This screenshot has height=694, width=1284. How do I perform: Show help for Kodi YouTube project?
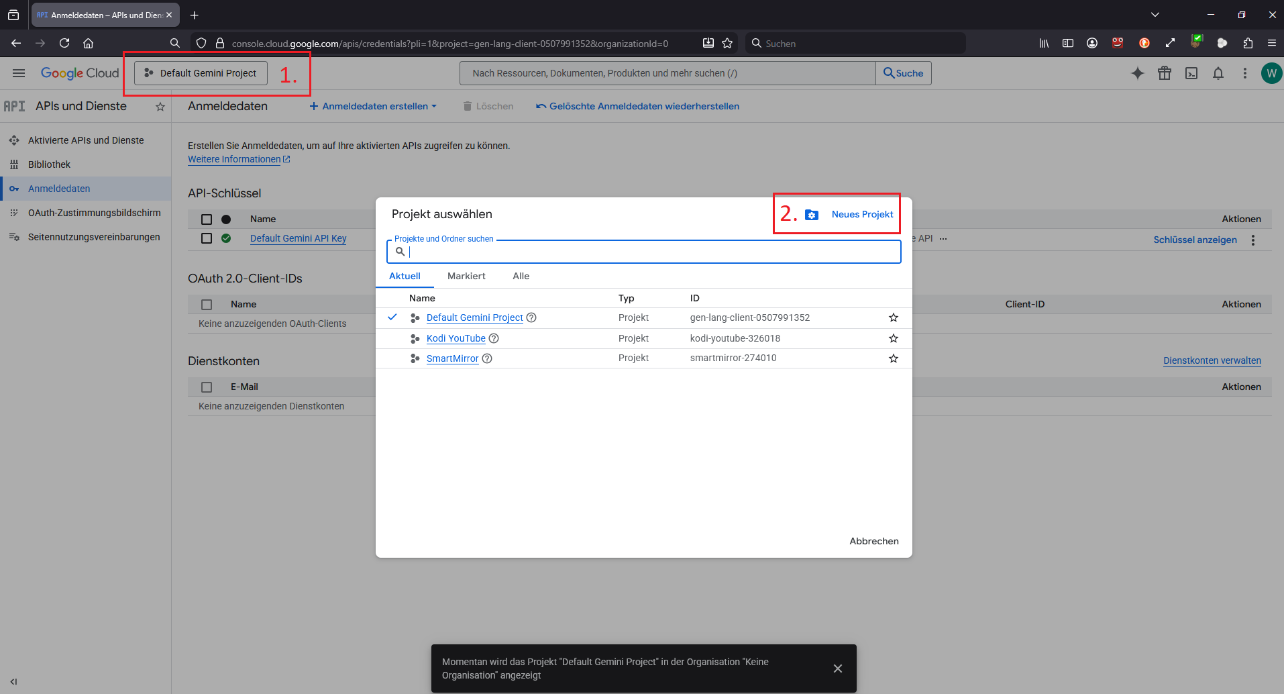494,338
